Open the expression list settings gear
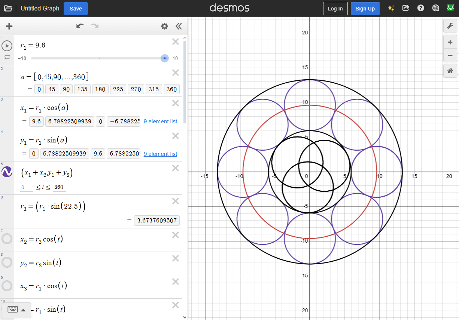Image resolution: width=459 pixels, height=320 pixels. tap(164, 26)
